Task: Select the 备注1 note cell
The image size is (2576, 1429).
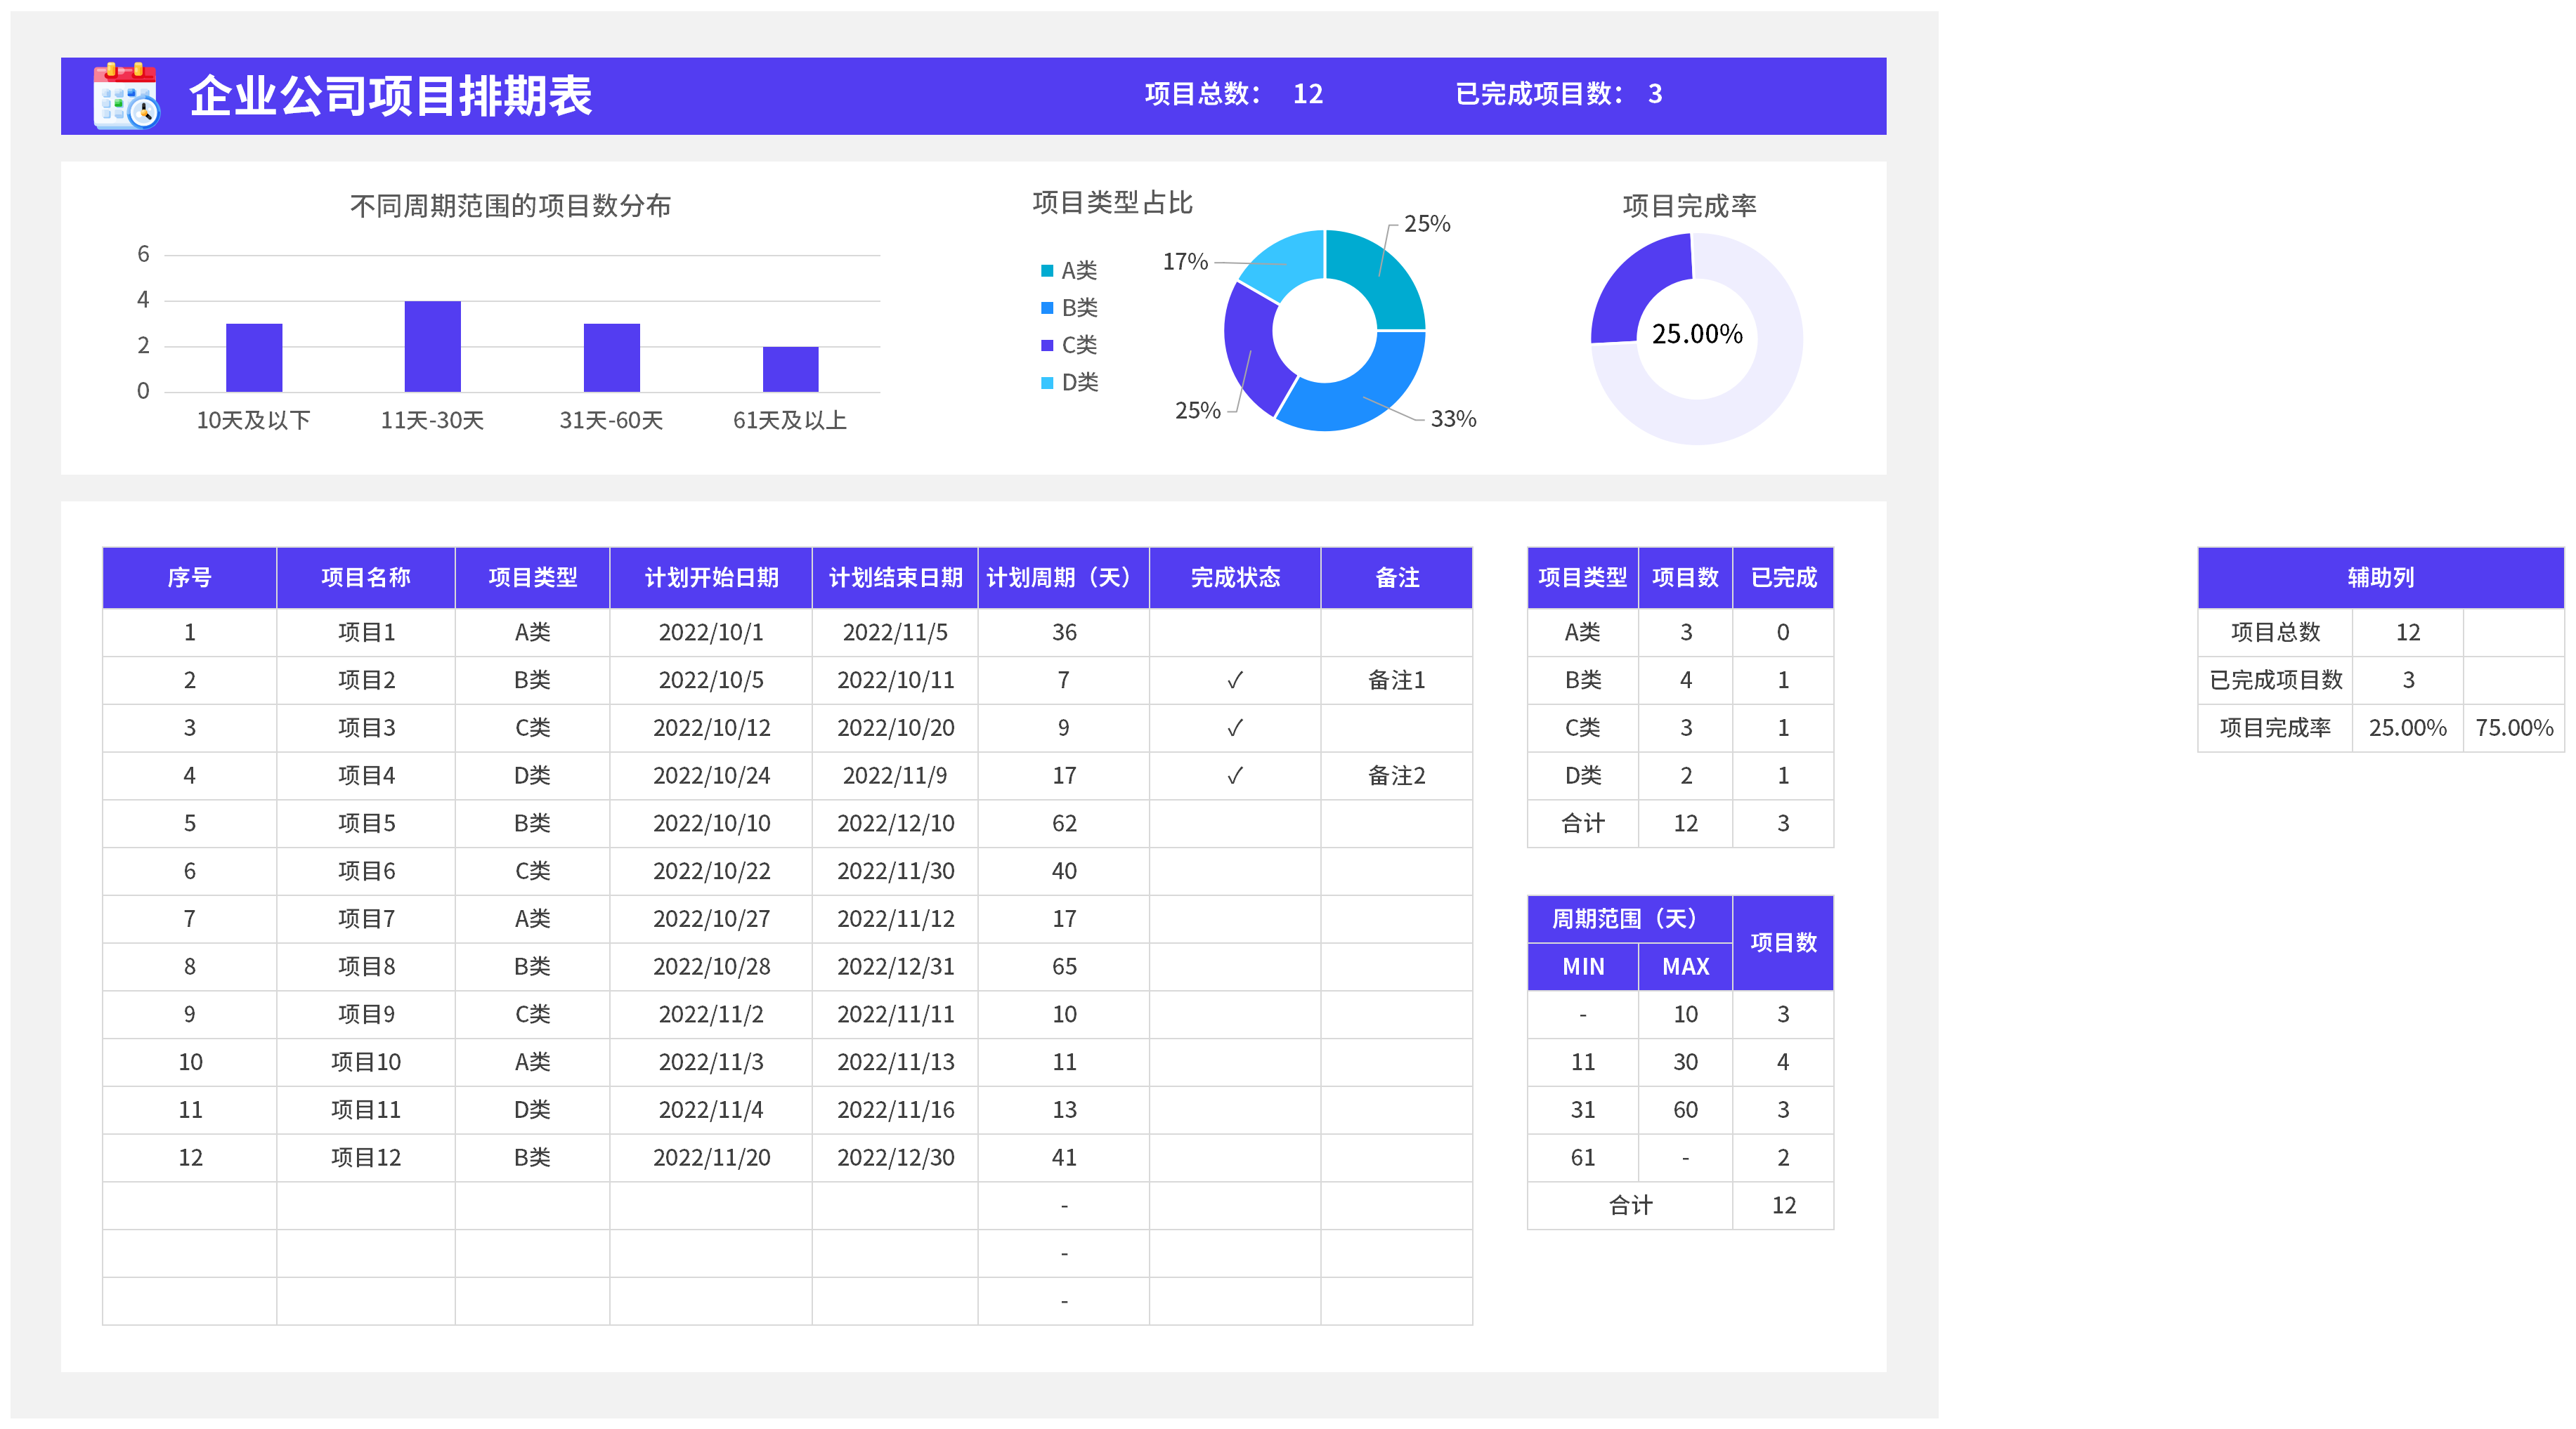Action: point(1396,680)
